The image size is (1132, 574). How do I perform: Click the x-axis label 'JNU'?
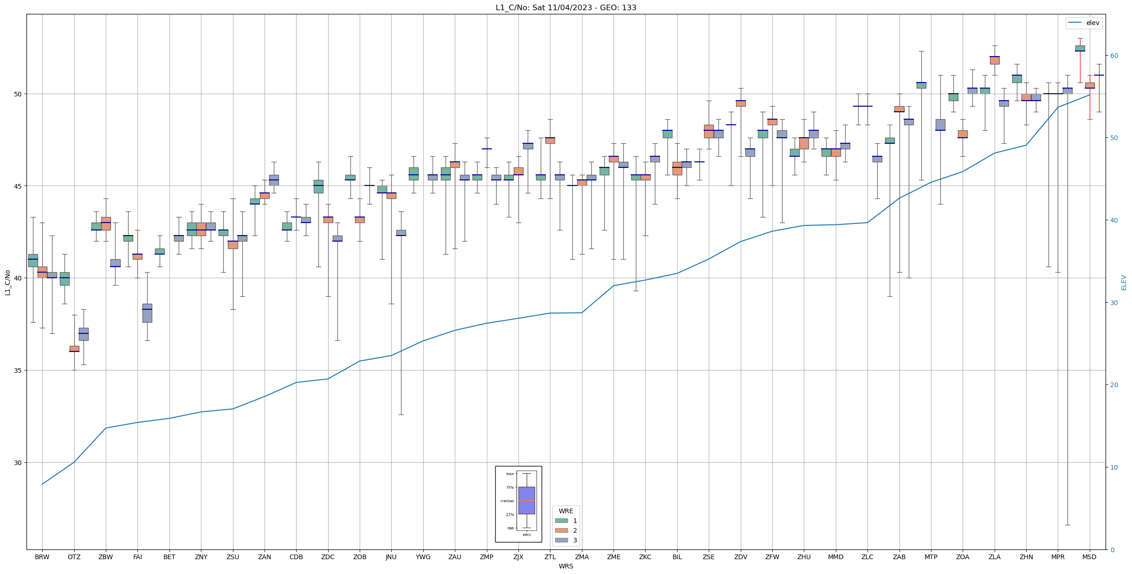point(391,557)
